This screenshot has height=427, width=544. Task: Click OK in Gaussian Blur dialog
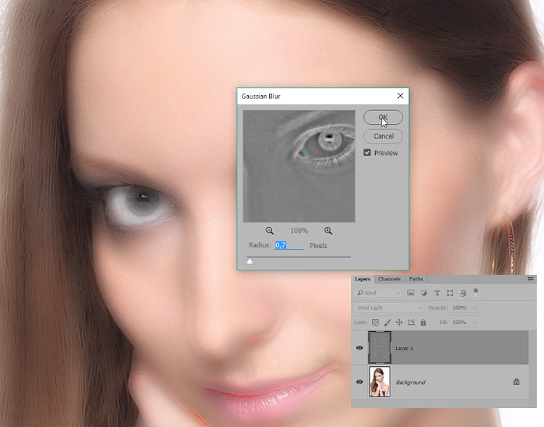[383, 117]
